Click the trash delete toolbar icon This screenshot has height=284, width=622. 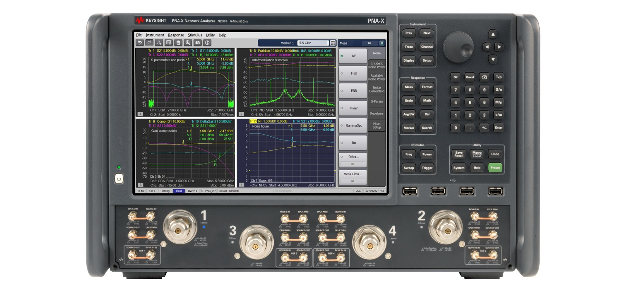(178, 43)
